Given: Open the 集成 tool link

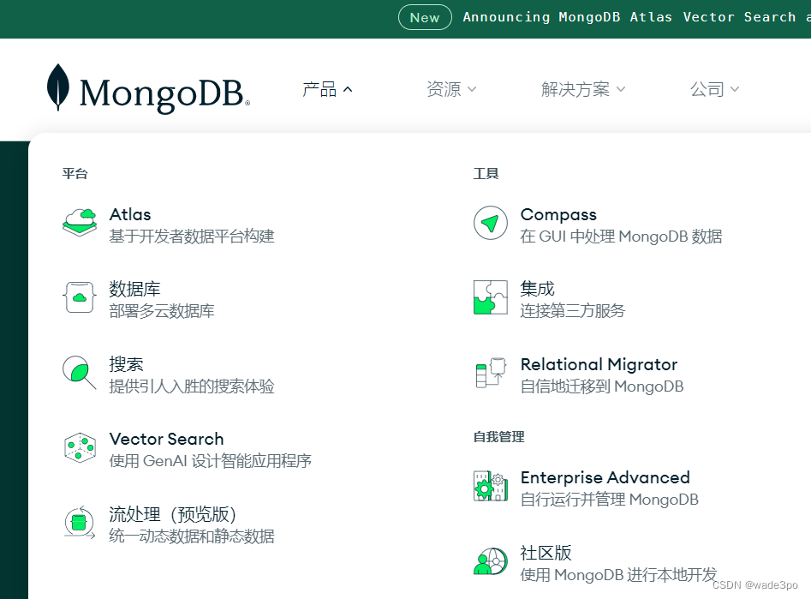Looking at the screenshot, I should [537, 289].
